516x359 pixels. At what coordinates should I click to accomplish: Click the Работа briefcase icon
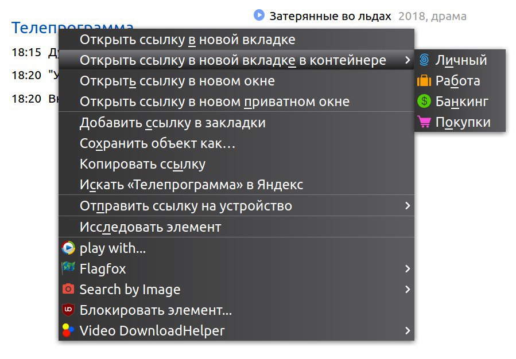(x=424, y=80)
